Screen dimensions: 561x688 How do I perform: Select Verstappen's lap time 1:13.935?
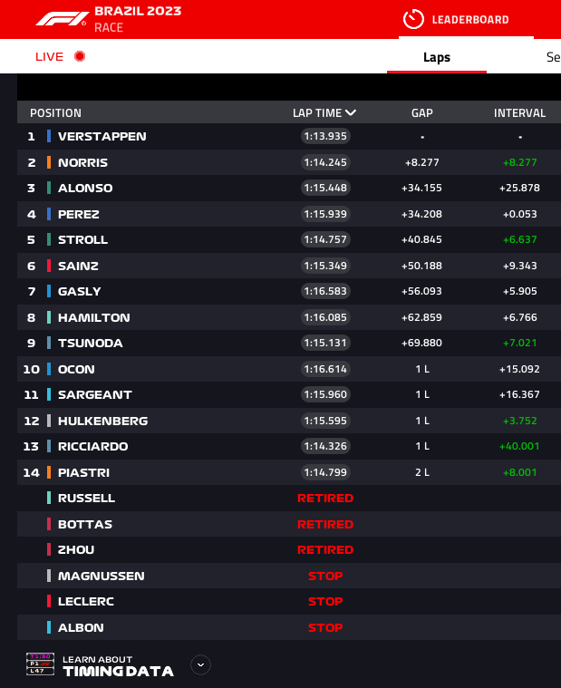(x=325, y=136)
